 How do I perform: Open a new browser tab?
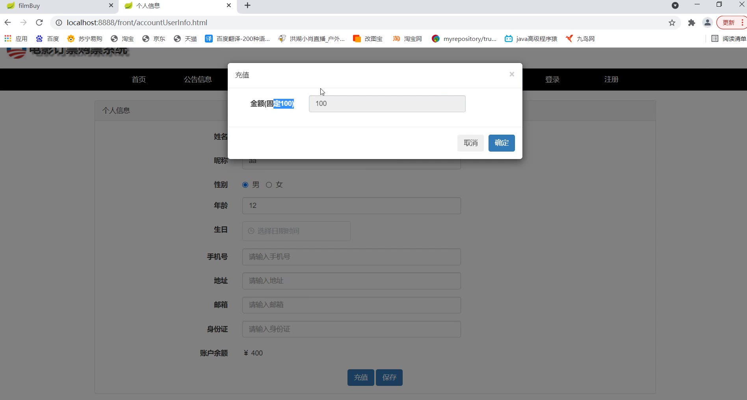click(x=247, y=6)
